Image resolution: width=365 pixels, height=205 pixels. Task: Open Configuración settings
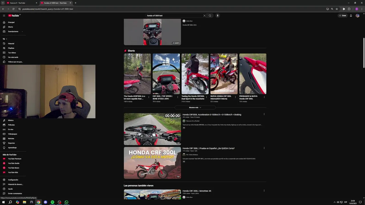point(13,180)
